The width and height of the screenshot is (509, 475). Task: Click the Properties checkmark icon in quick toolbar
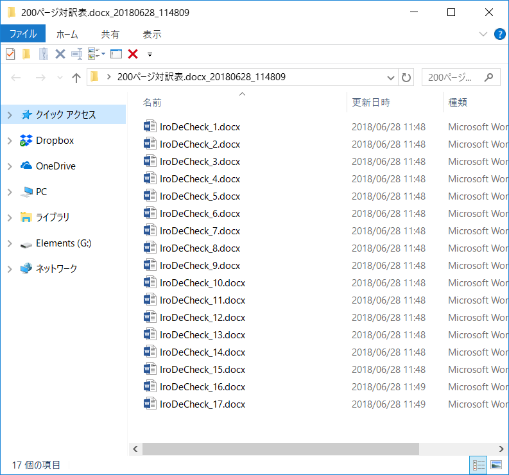click(x=10, y=54)
